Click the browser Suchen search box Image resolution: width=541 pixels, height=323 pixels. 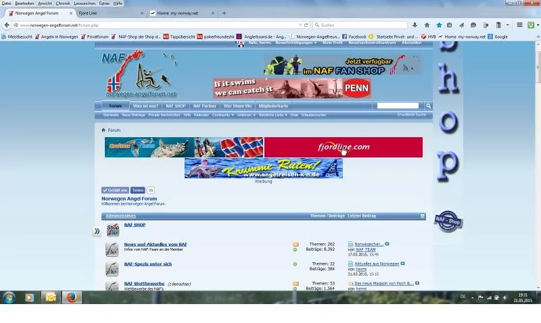click(360, 25)
